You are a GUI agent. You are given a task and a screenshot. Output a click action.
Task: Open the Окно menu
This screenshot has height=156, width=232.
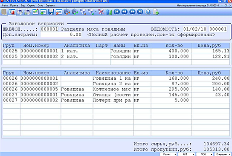40,6
